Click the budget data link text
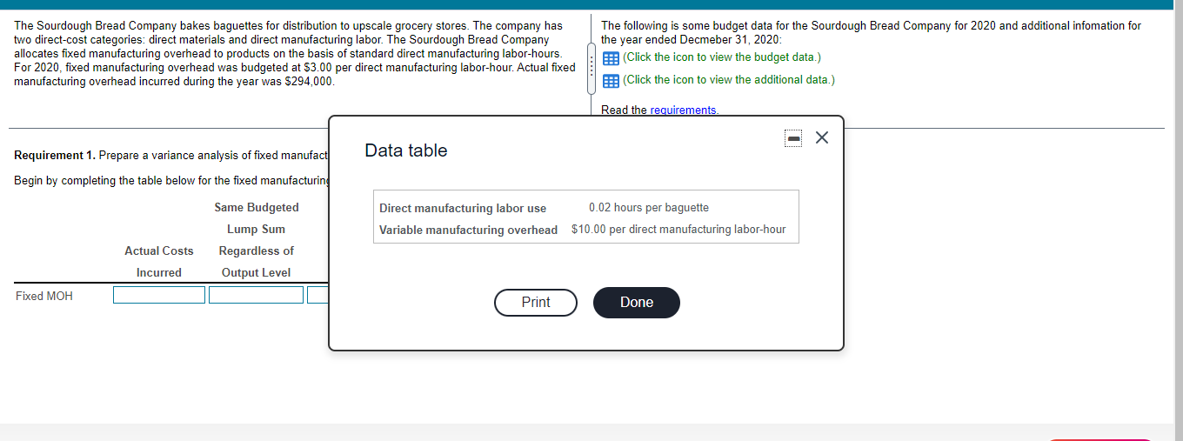Image resolution: width=1183 pixels, height=441 pixels. point(722,57)
